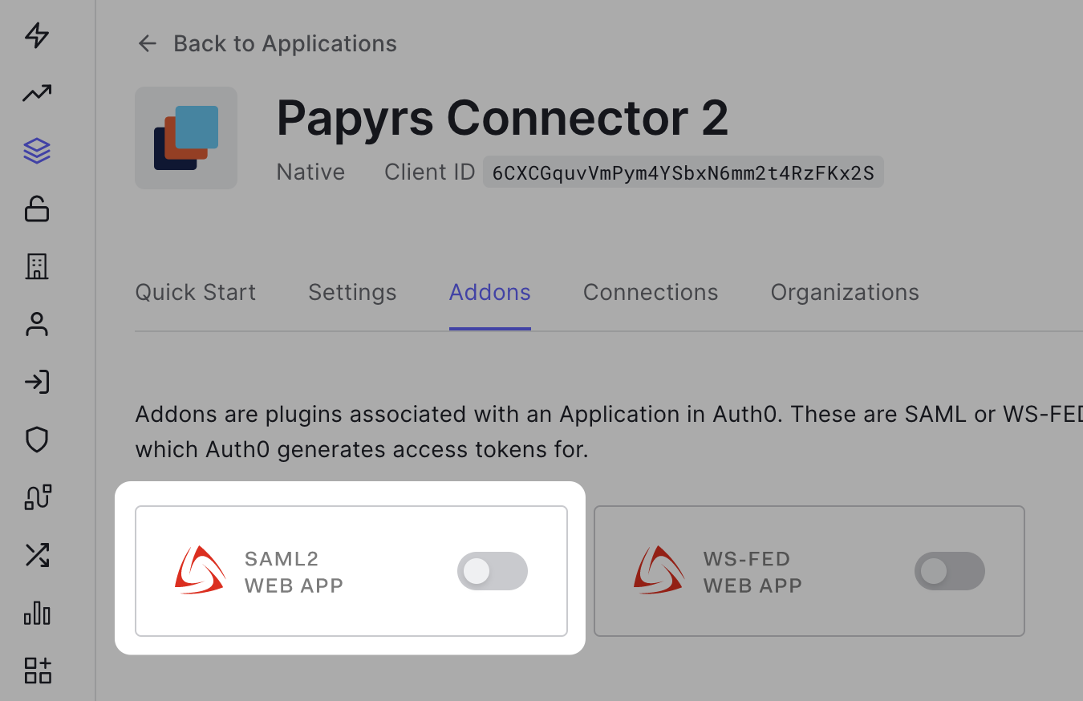1083x701 pixels.
Task: Open the Authentication padlock icon
Action: [x=37, y=208]
